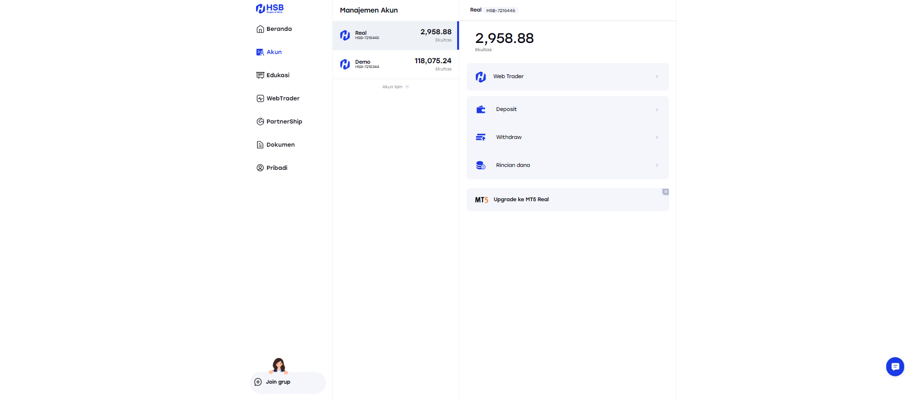Go to Beranda menu item
This screenshot has height=400, width=921.
click(x=279, y=29)
